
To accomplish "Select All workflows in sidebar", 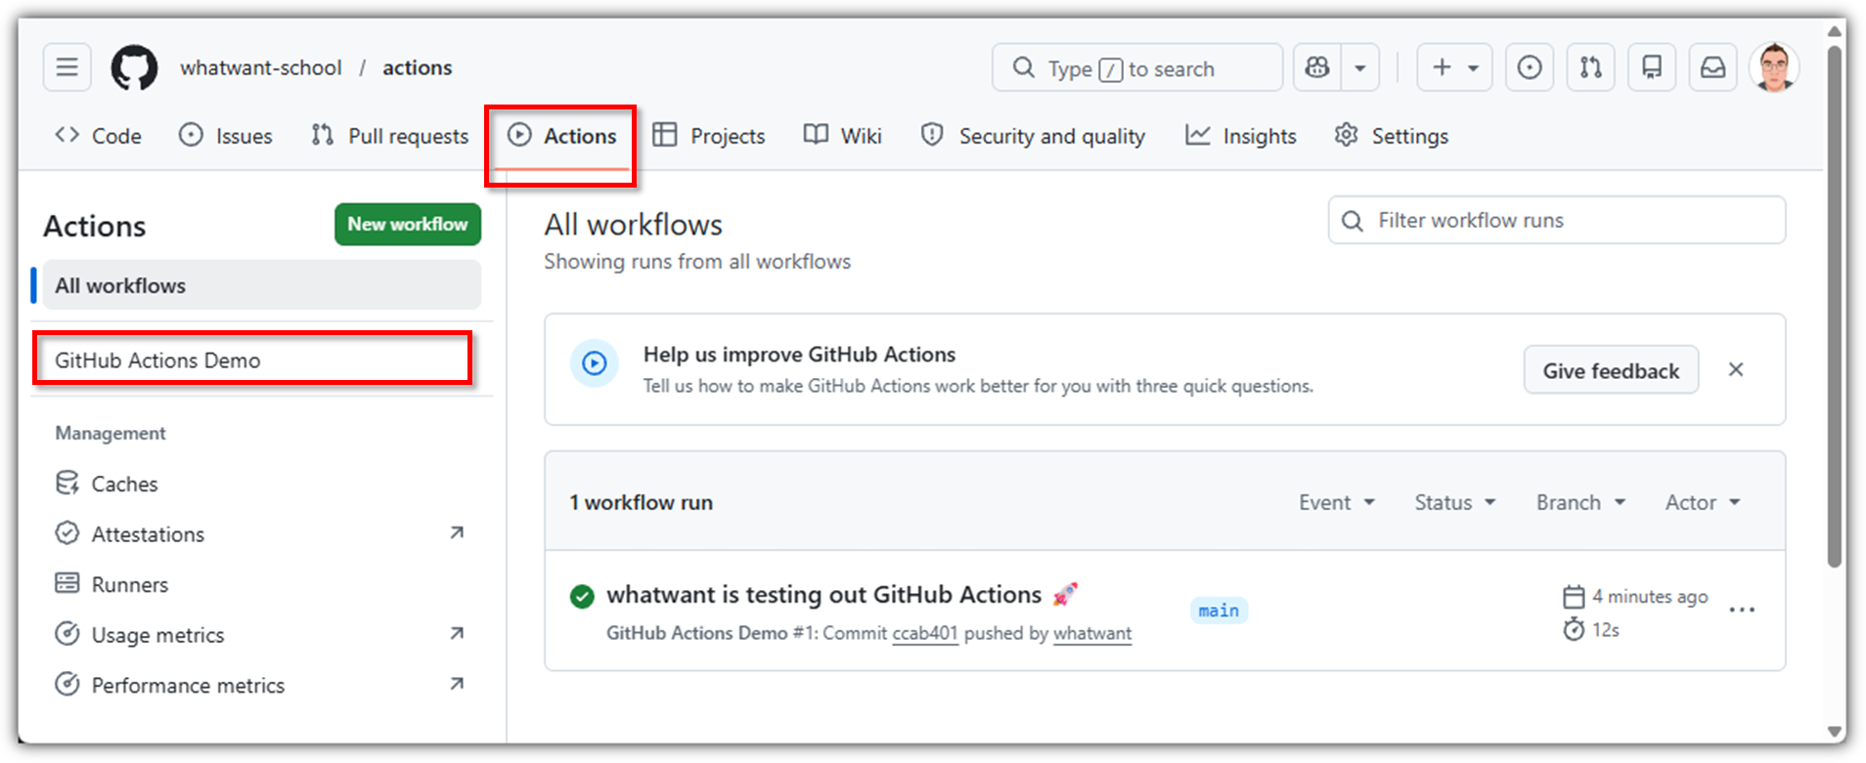I will click(x=262, y=285).
